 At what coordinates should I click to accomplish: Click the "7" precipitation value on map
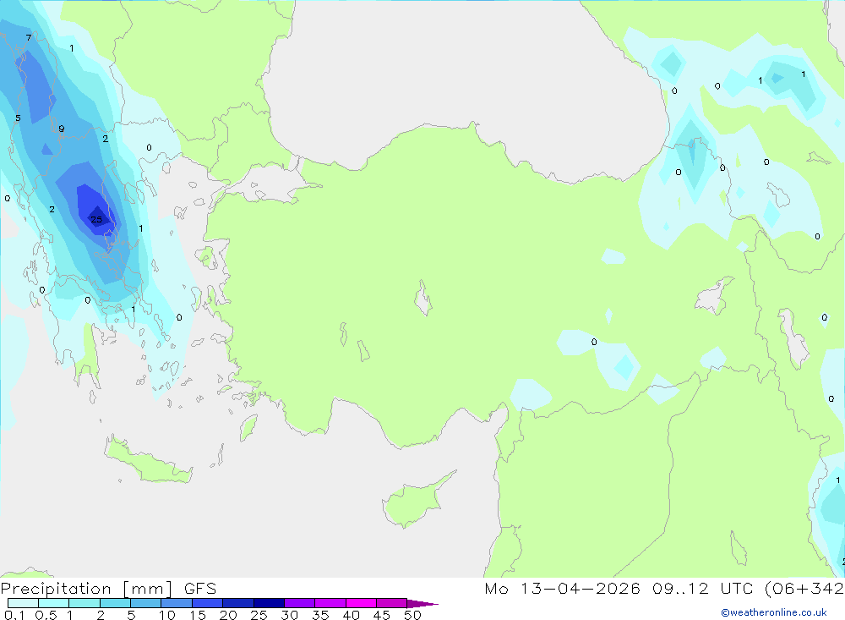pos(29,38)
